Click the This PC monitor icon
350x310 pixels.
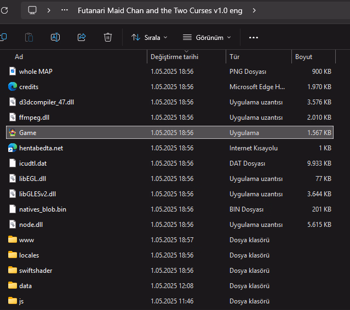[x=32, y=10]
